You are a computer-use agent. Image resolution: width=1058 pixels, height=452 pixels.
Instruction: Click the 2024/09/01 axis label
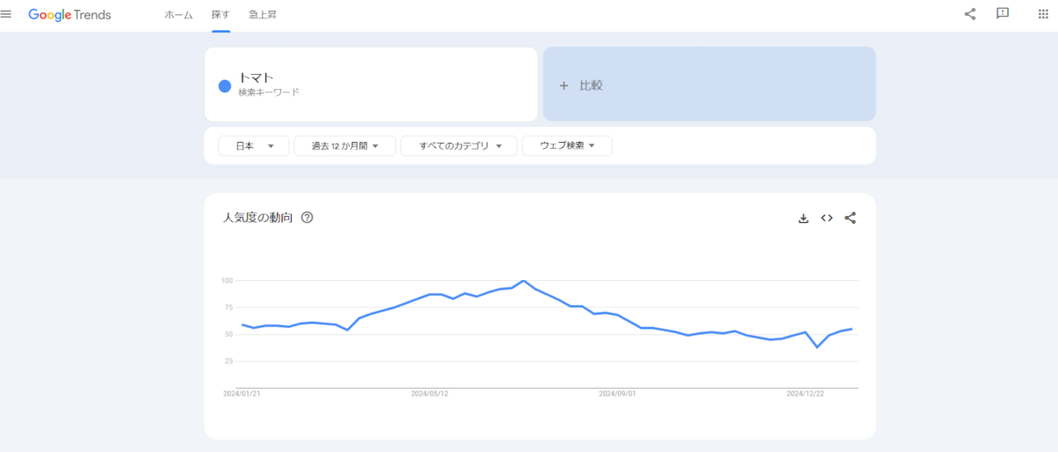(617, 394)
